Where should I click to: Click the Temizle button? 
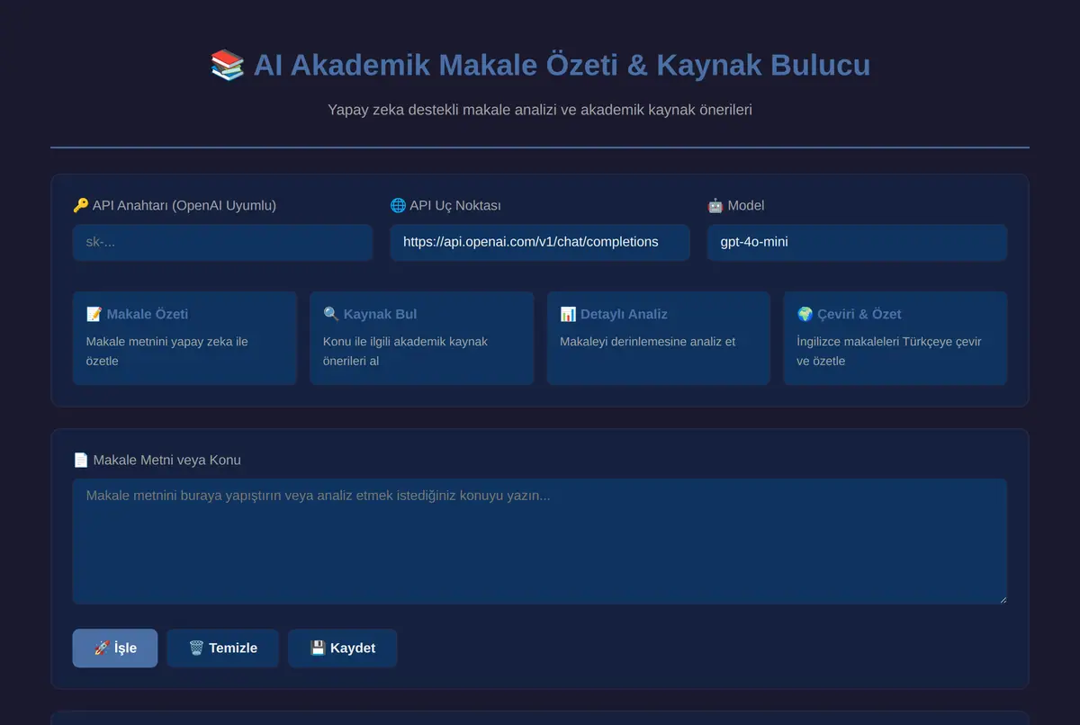(223, 649)
